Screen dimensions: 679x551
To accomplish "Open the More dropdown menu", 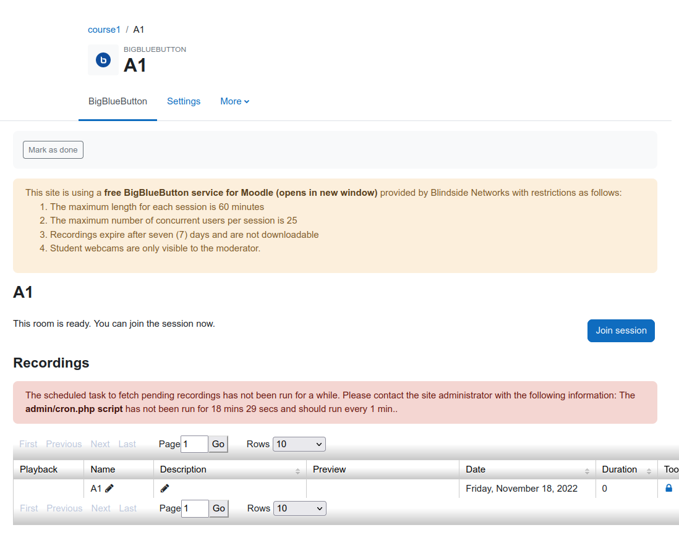I will click(x=235, y=101).
